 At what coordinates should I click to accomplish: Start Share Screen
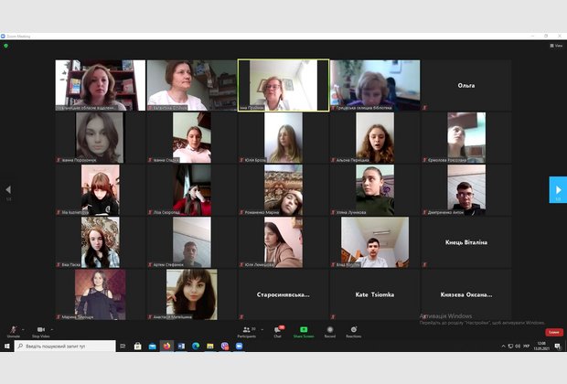point(304,332)
